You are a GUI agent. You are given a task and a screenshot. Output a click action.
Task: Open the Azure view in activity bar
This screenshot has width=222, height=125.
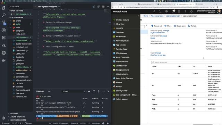[4, 45]
